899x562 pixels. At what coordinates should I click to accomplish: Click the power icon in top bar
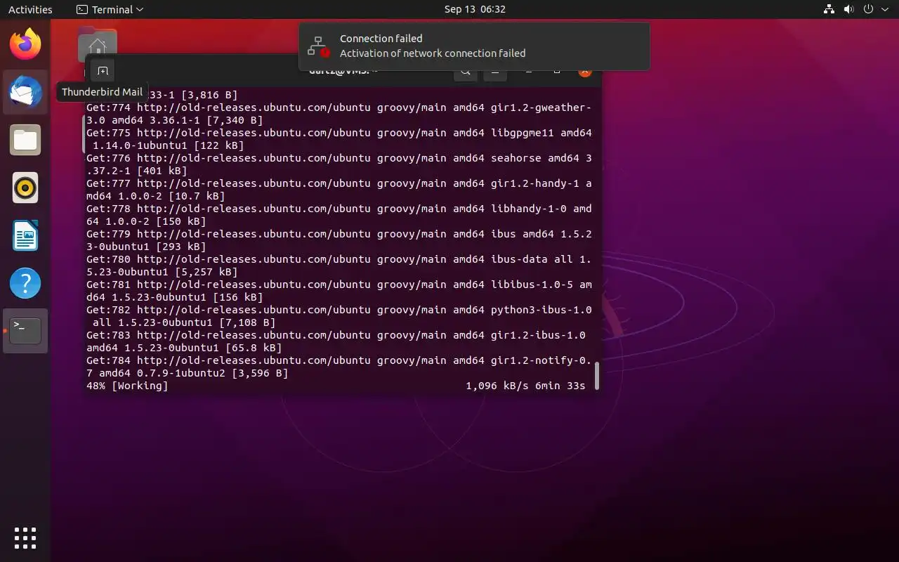click(868, 9)
